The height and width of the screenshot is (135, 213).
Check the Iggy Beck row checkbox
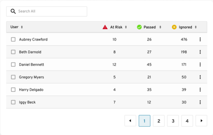(13, 102)
